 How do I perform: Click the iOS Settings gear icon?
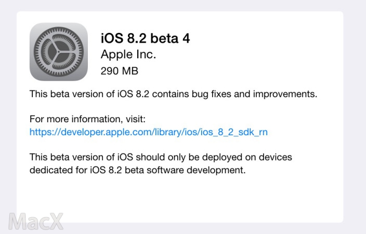[58, 52]
